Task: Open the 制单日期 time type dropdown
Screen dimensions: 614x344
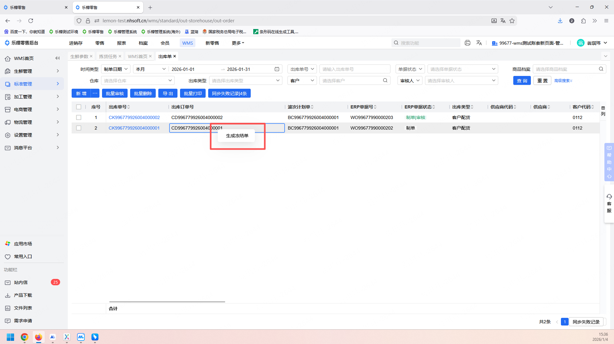Action: pyautogui.click(x=116, y=69)
